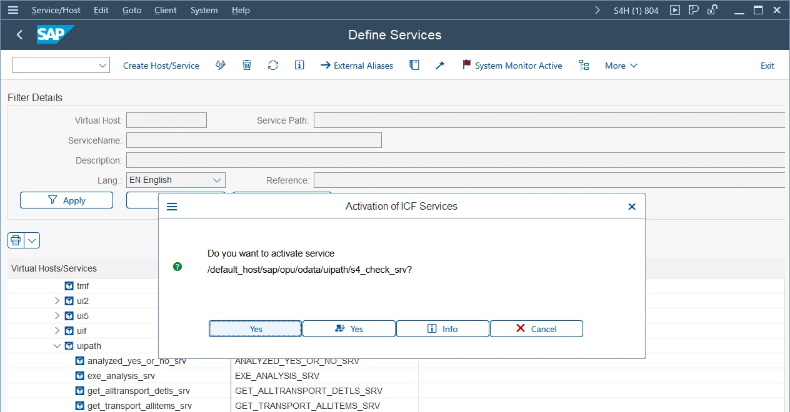The width and height of the screenshot is (790, 412).
Task: Click the new session icon in title bar
Action: [693, 10]
